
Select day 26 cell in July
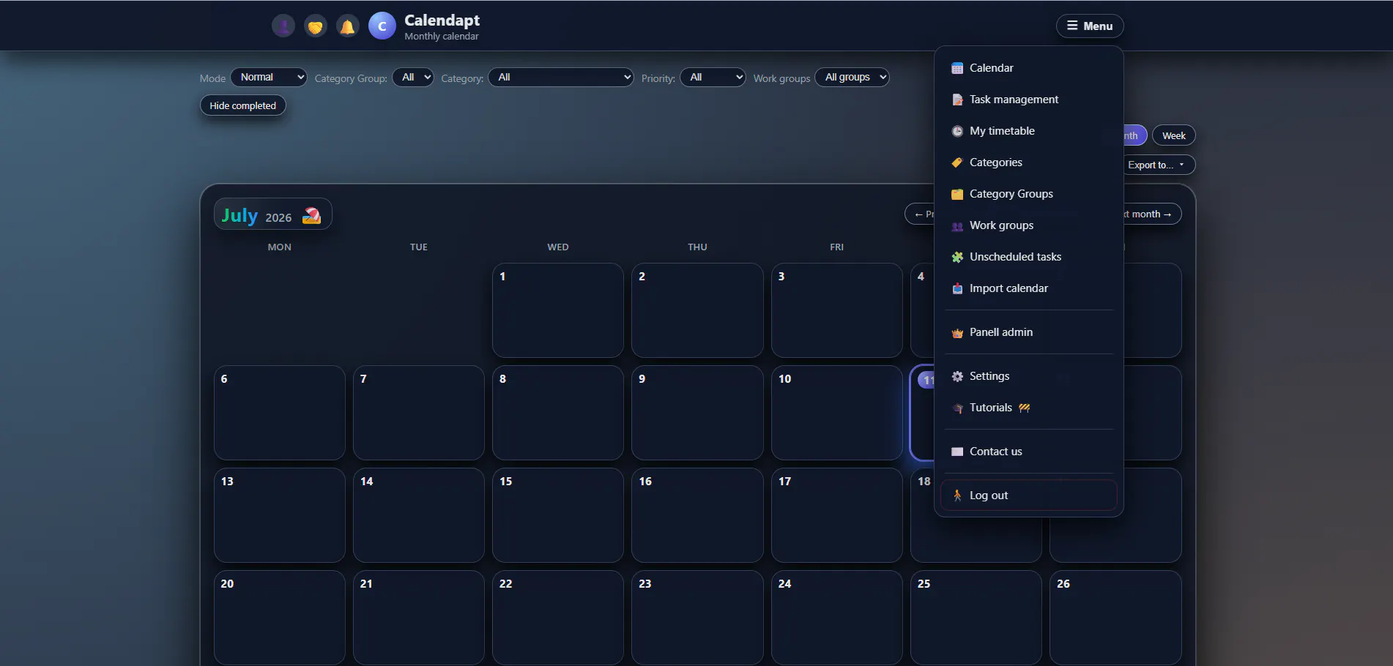[1115, 618]
